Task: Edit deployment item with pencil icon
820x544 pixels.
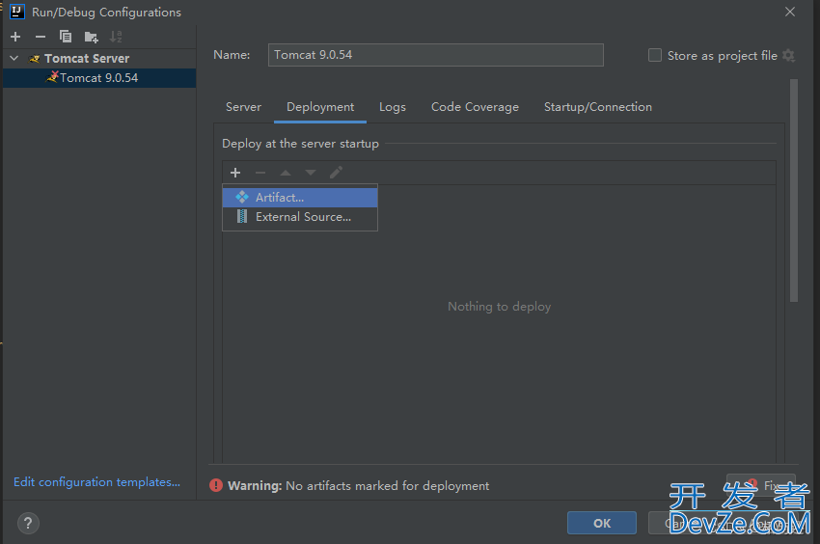Action: point(336,173)
